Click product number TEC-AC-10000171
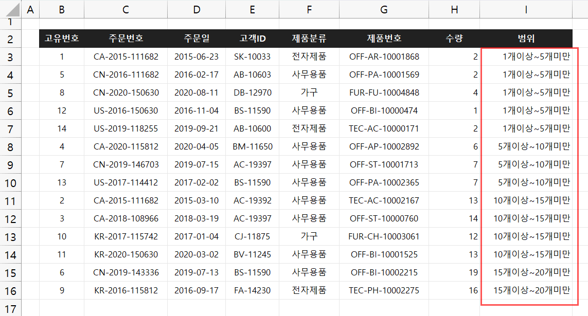The width and height of the screenshot is (588, 316). click(384, 129)
